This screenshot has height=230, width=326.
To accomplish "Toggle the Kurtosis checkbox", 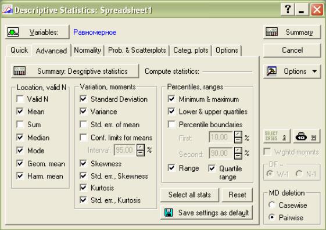I will point(83,188).
